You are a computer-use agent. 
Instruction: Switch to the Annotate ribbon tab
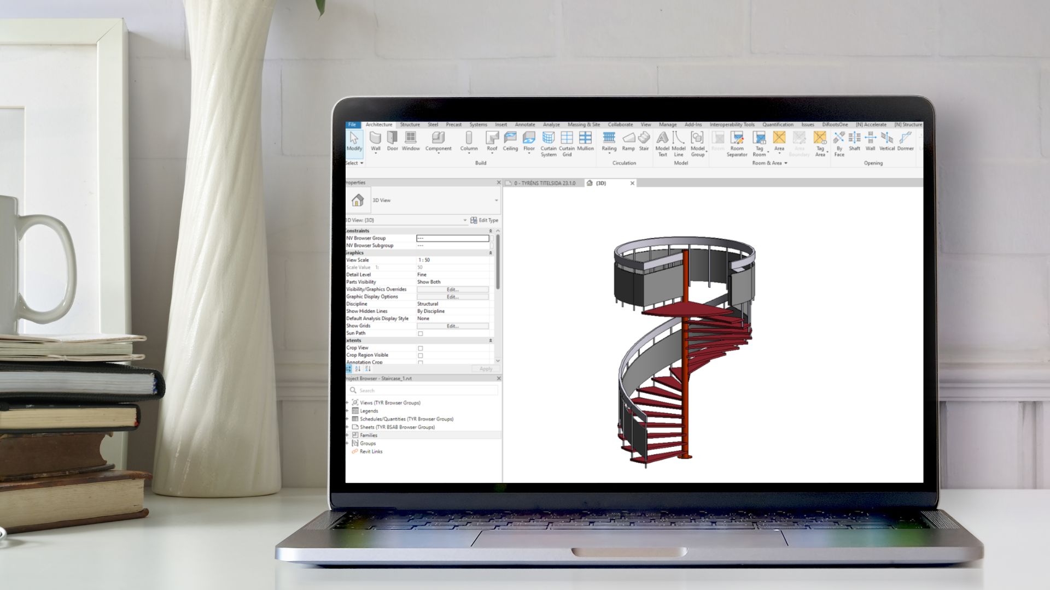pyautogui.click(x=525, y=125)
